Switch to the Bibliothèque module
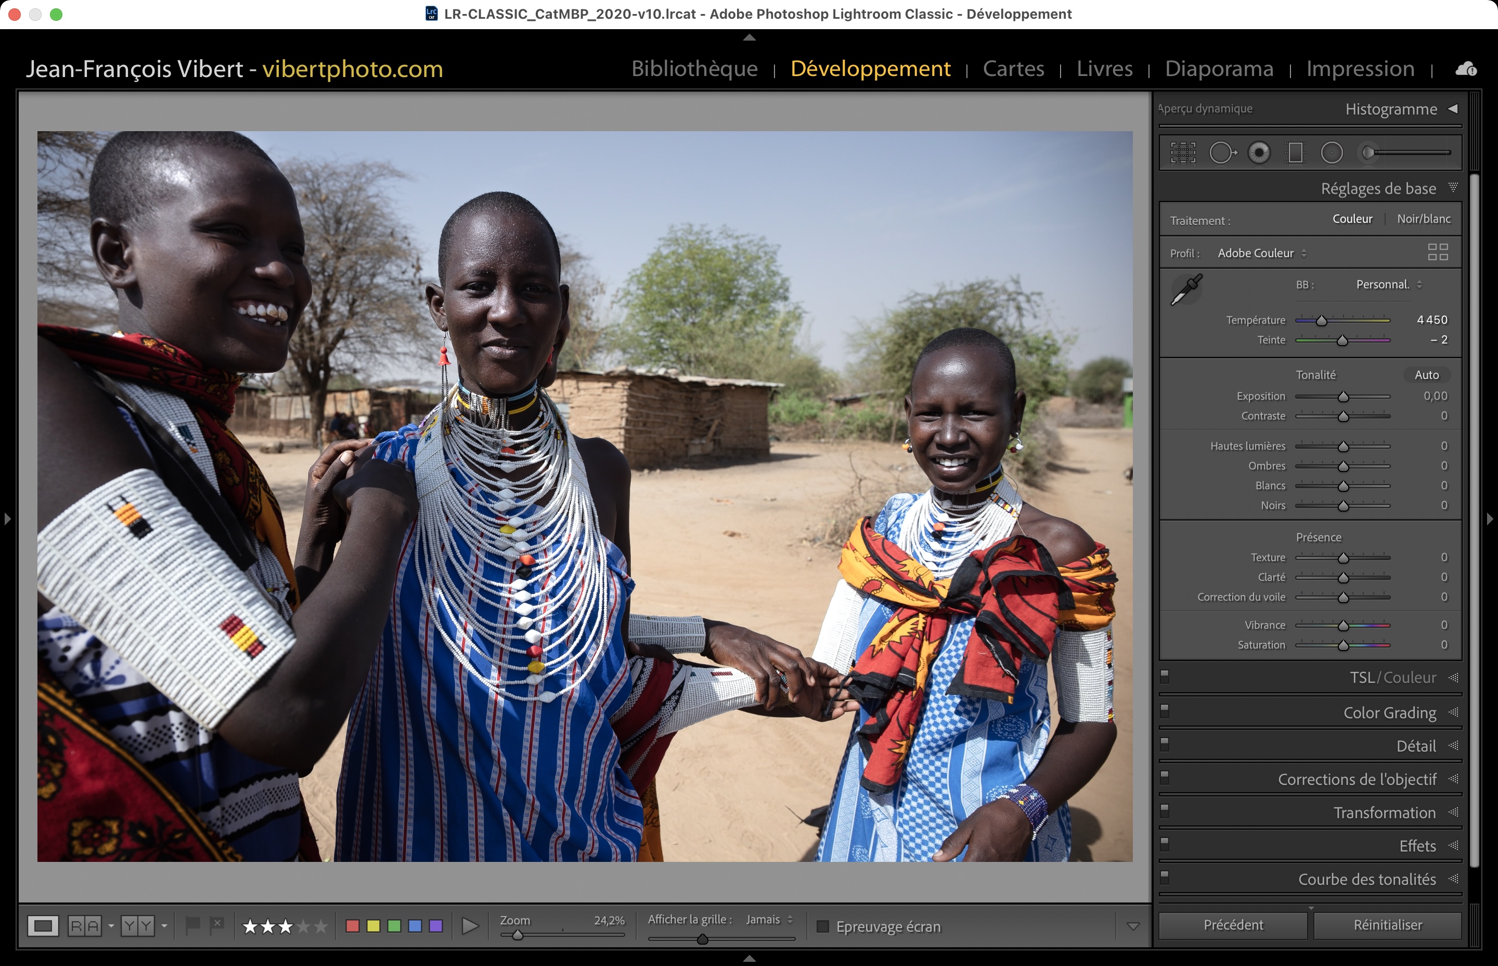Viewport: 1498px width, 966px height. tap(694, 68)
